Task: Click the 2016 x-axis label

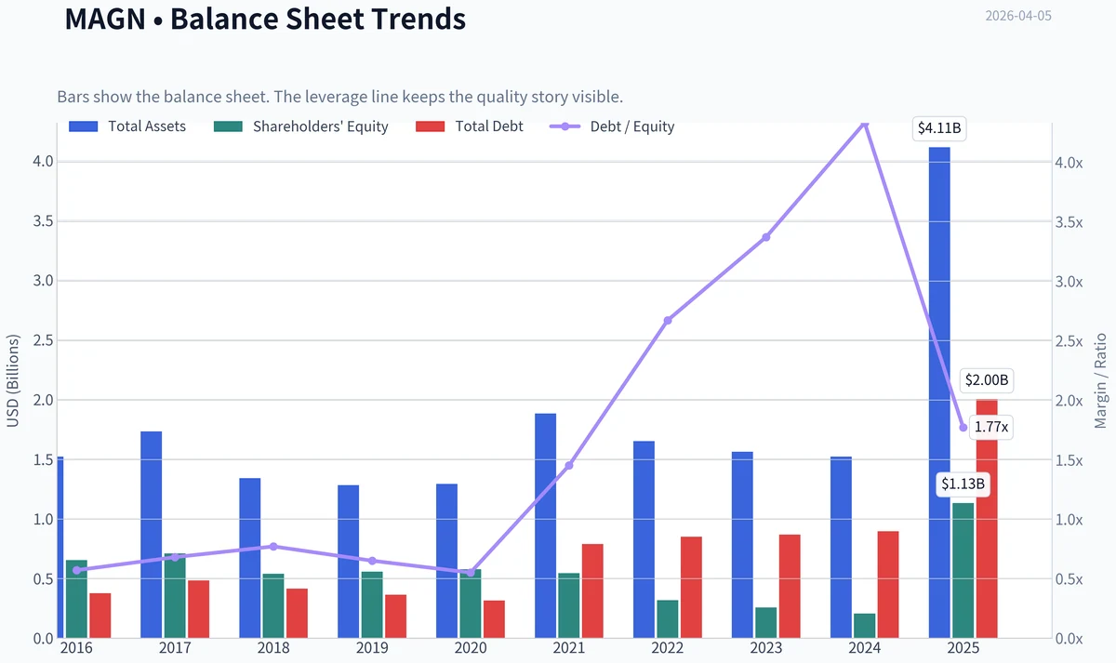Action: coord(76,649)
